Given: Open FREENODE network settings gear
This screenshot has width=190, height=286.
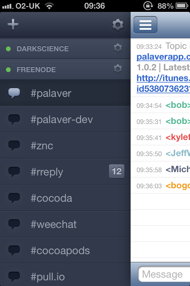Looking at the screenshot, I should (x=118, y=69).
